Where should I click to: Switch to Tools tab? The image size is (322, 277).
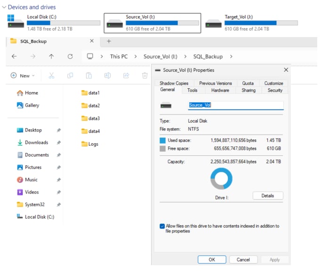pyautogui.click(x=192, y=90)
